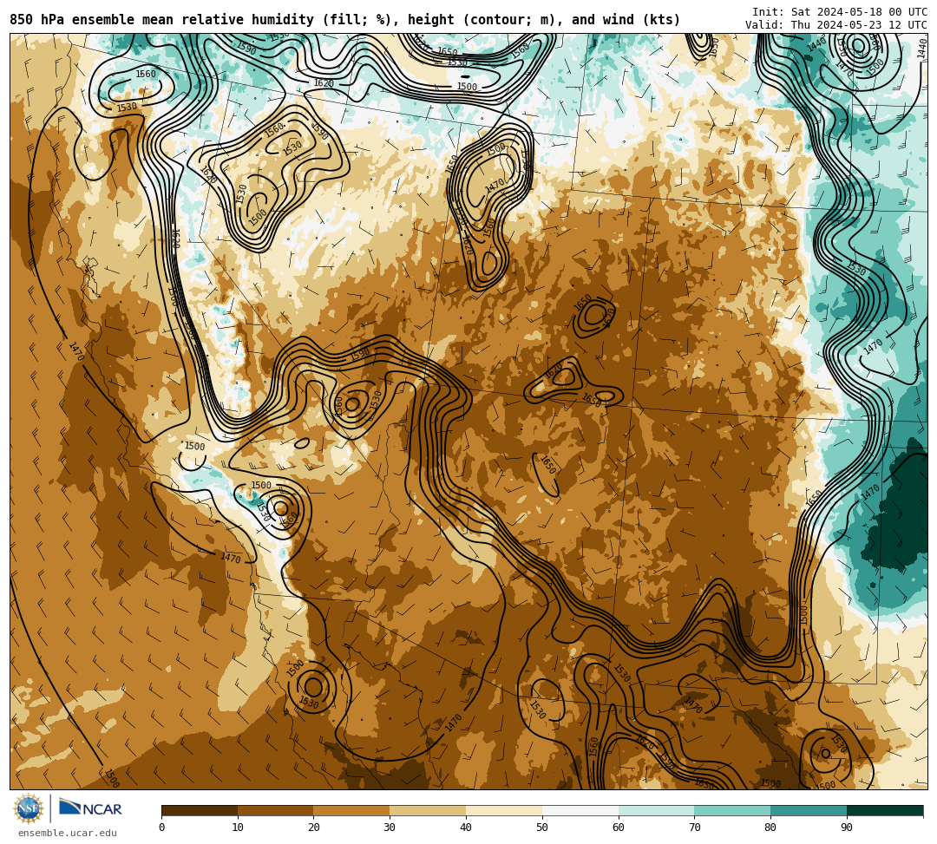Click the Init: Sat 2024-05-18 00 UTC text
This screenshot has height=844, width=937.
pos(840,12)
